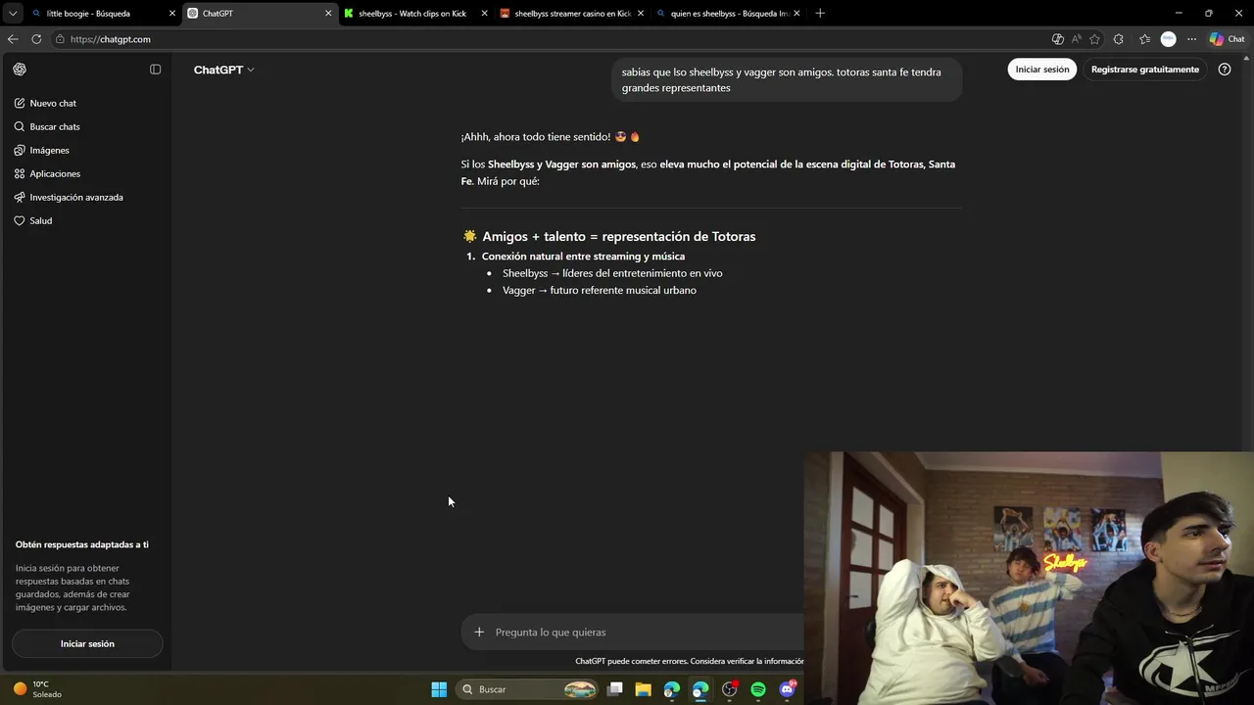Click Registrarse gratuitamente button

[x=1145, y=70]
